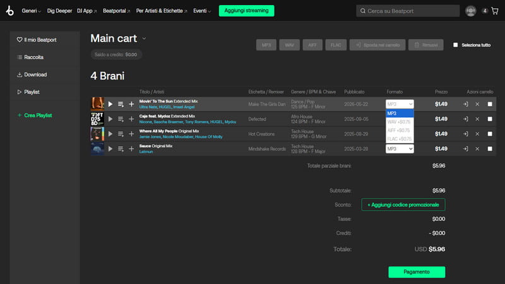Choose AIFF +$0.75 format option
Viewport: 505px width, 284px height.
click(400, 131)
